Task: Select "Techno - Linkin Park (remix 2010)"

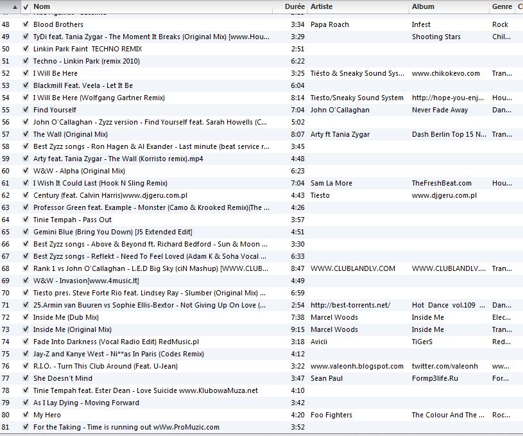Action: pos(87,61)
